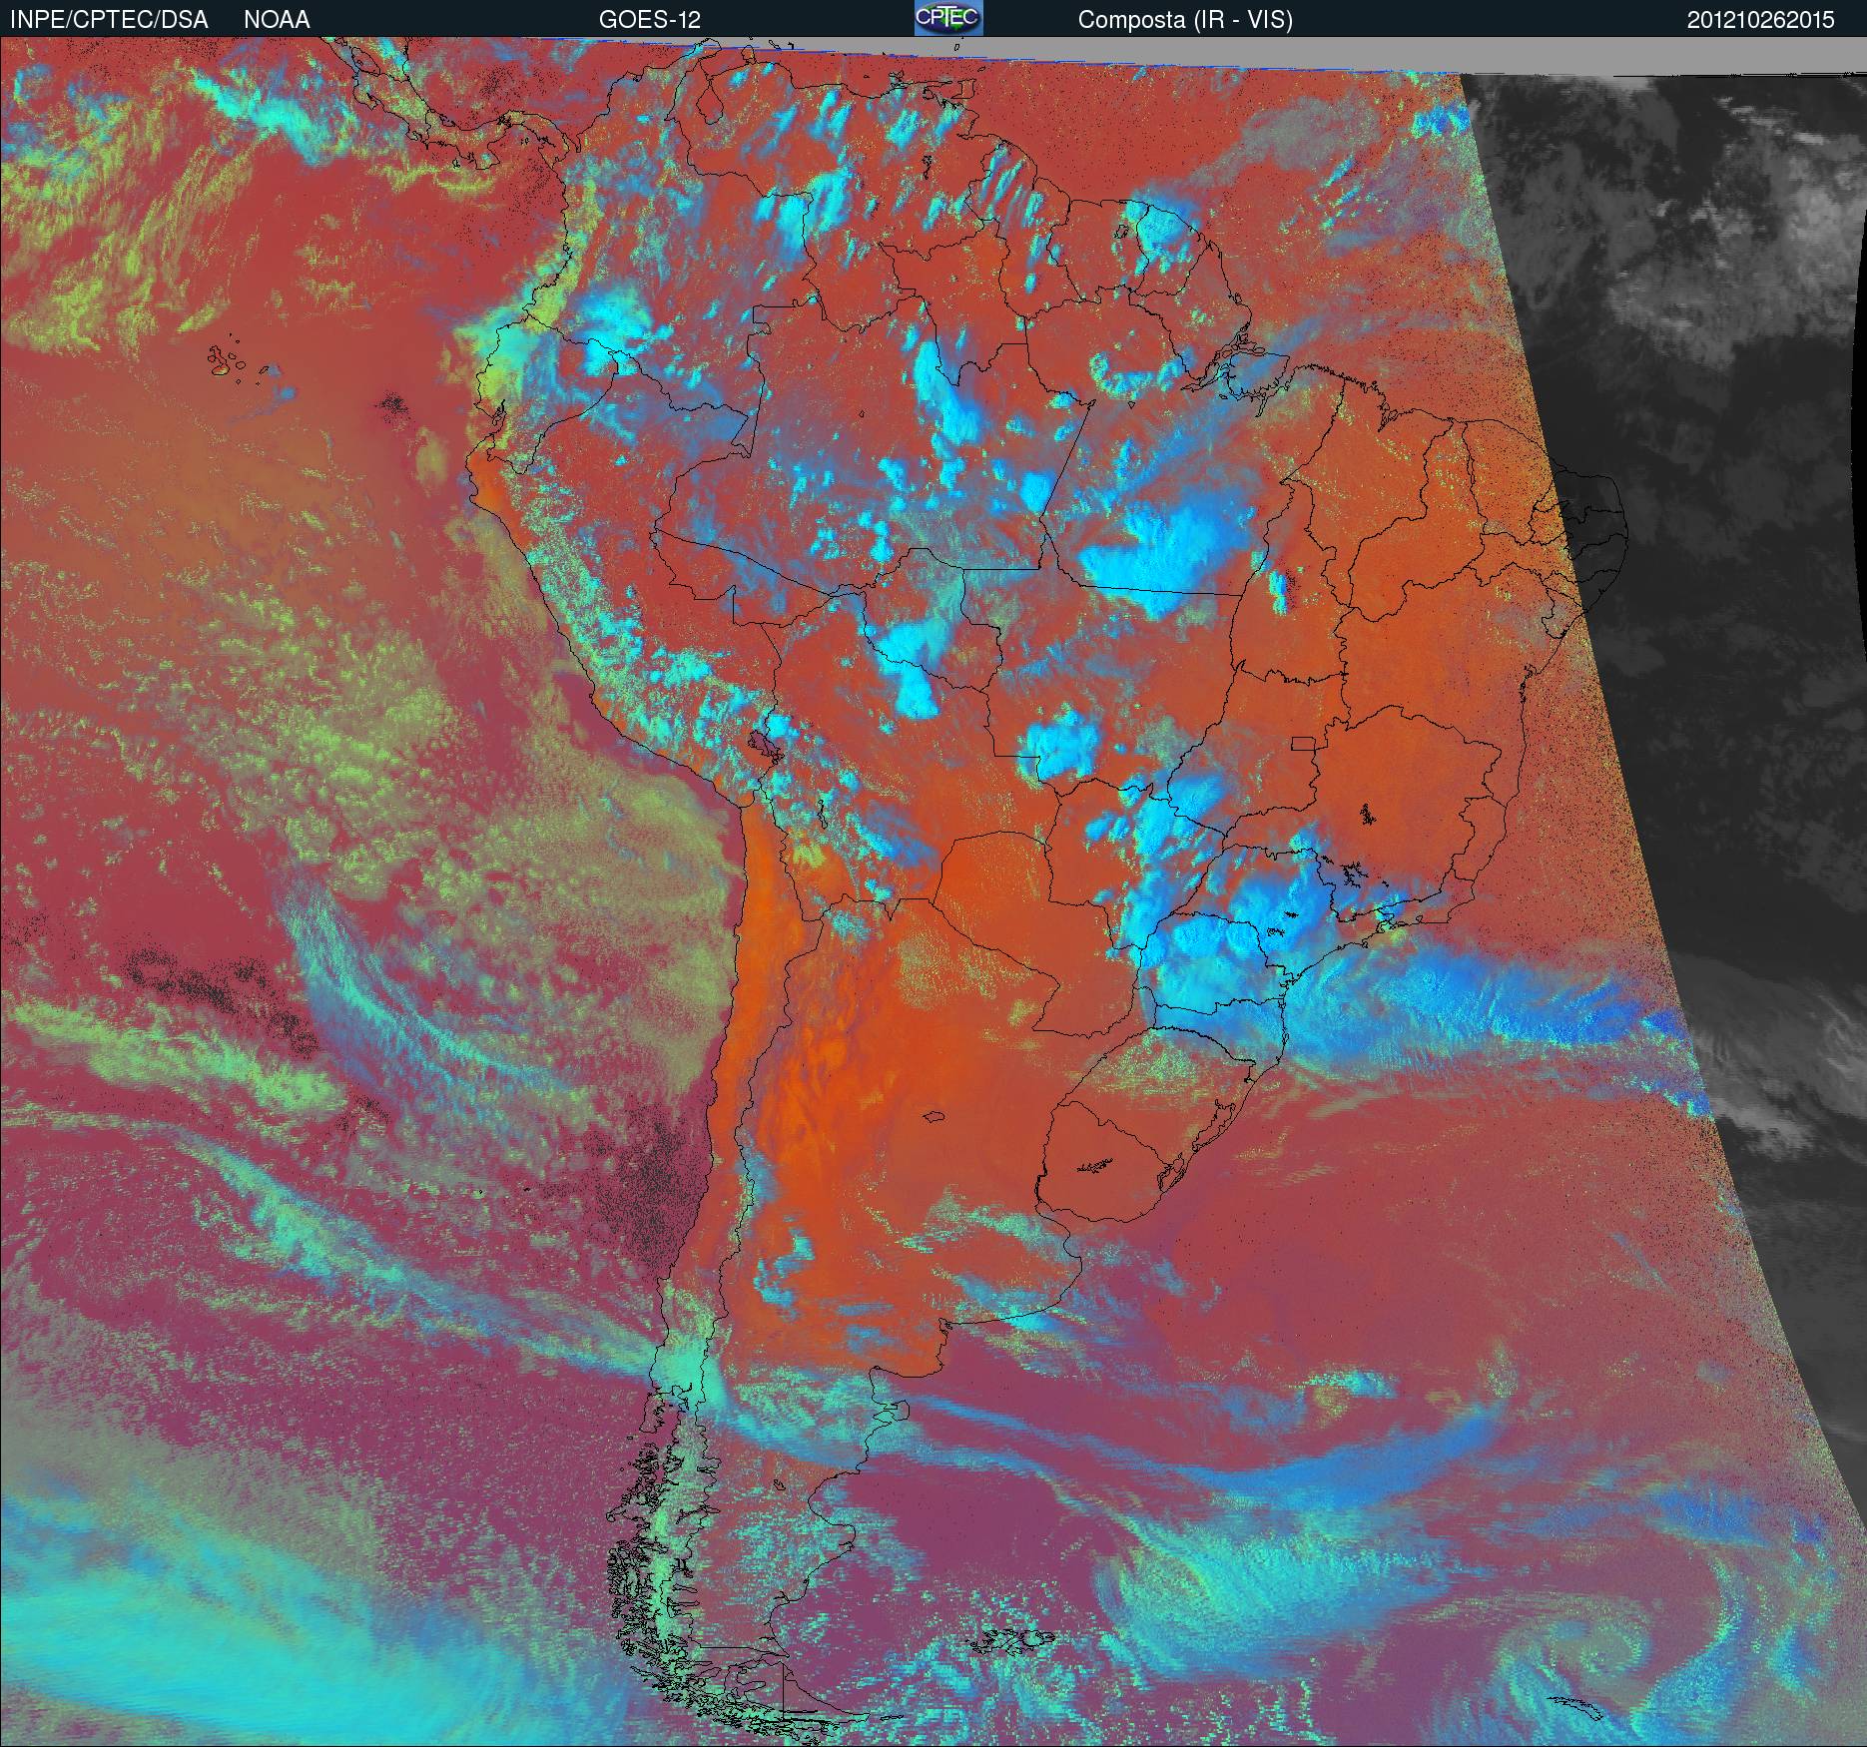Click the NOAA label in the header
1867x1747 pixels.
tap(277, 20)
